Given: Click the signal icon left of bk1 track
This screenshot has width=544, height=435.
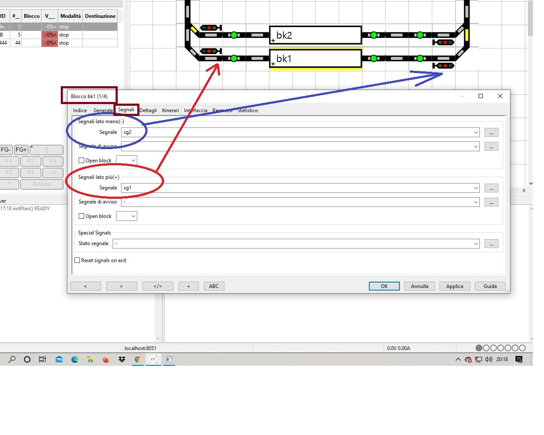Looking at the screenshot, I should click(x=210, y=51).
